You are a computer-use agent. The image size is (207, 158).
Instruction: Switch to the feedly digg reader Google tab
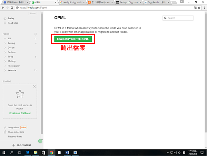click(x=72, y=2)
